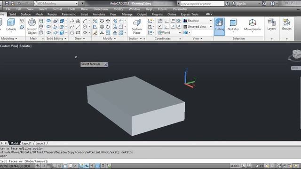Click the Undo arrow in quick access toolbar

point(18,3)
